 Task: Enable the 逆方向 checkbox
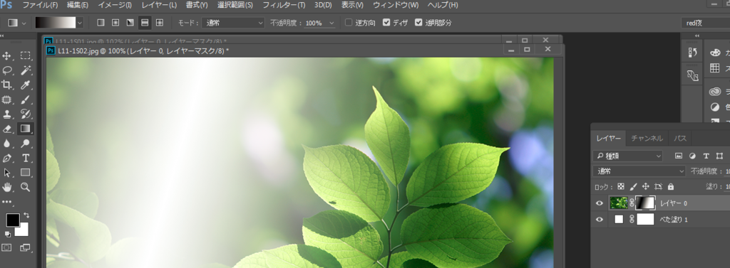349,22
